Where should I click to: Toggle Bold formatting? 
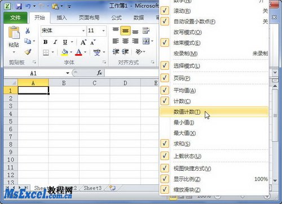pyautogui.click(x=46, y=42)
